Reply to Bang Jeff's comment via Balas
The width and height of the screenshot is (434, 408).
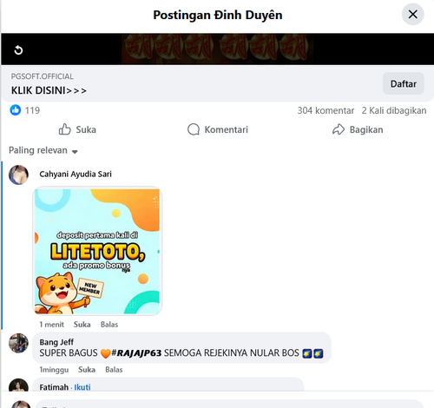pos(114,370)
